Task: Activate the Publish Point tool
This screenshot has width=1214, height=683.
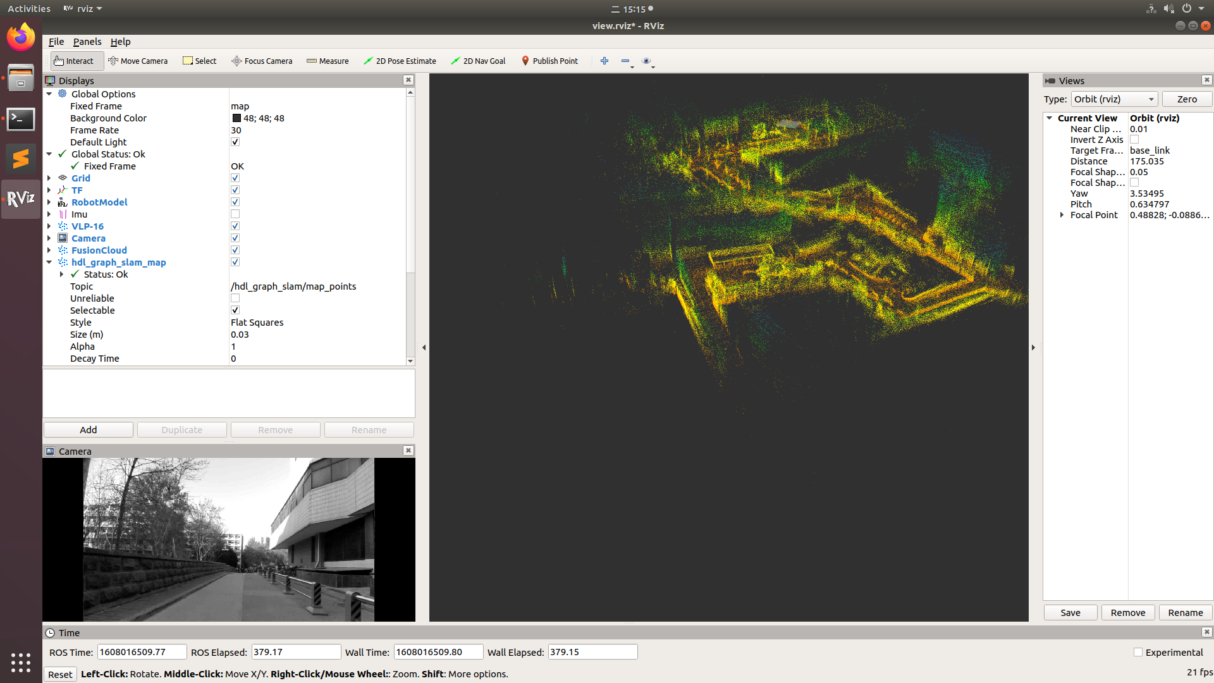Action: coord(549,61)
